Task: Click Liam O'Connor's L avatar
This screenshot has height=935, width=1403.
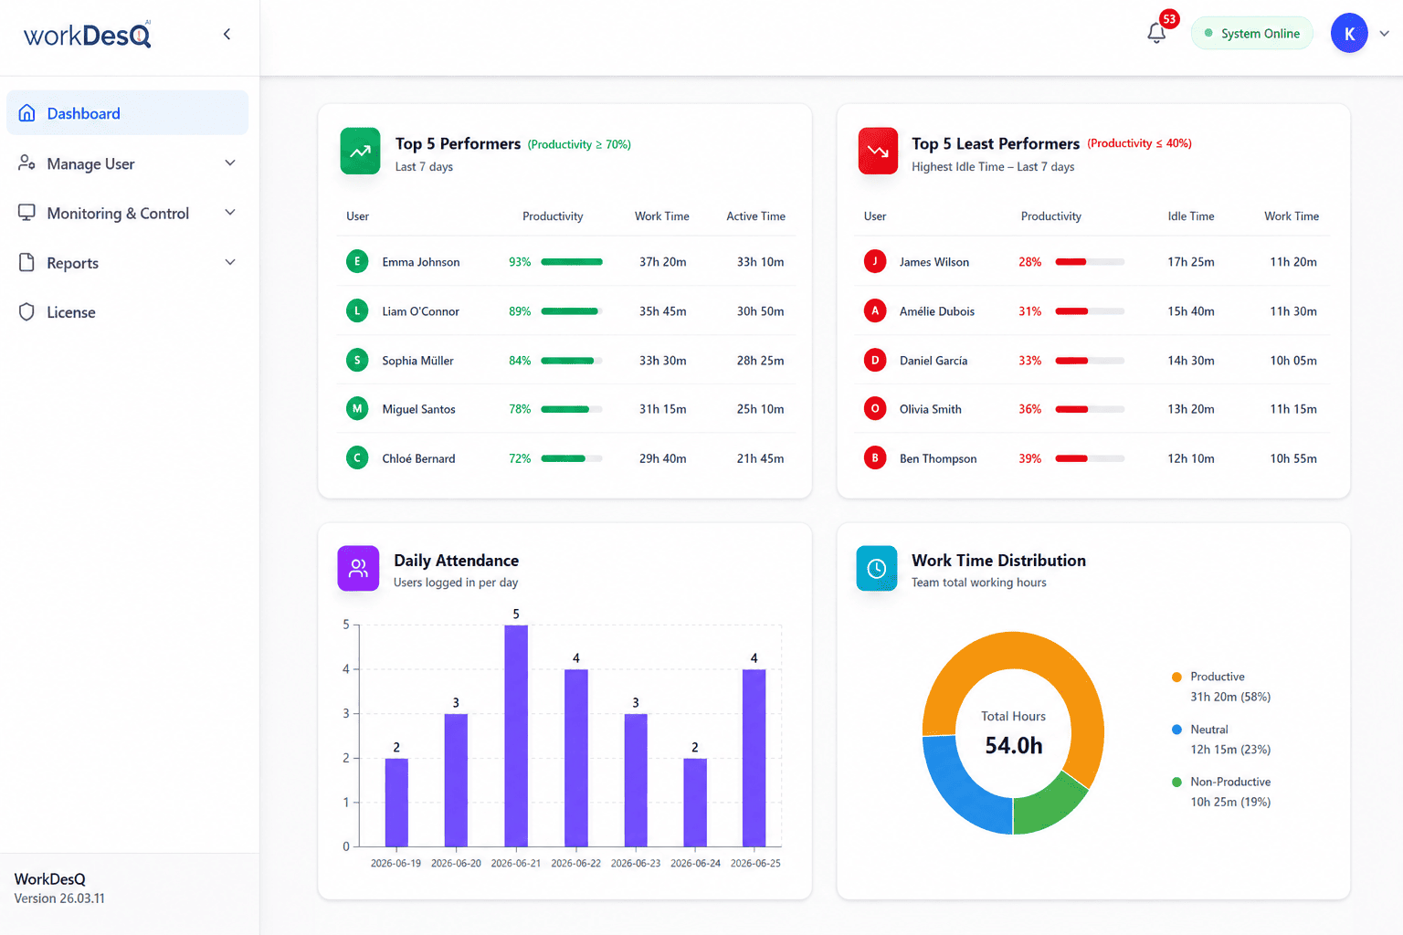Action: point(357,310)
